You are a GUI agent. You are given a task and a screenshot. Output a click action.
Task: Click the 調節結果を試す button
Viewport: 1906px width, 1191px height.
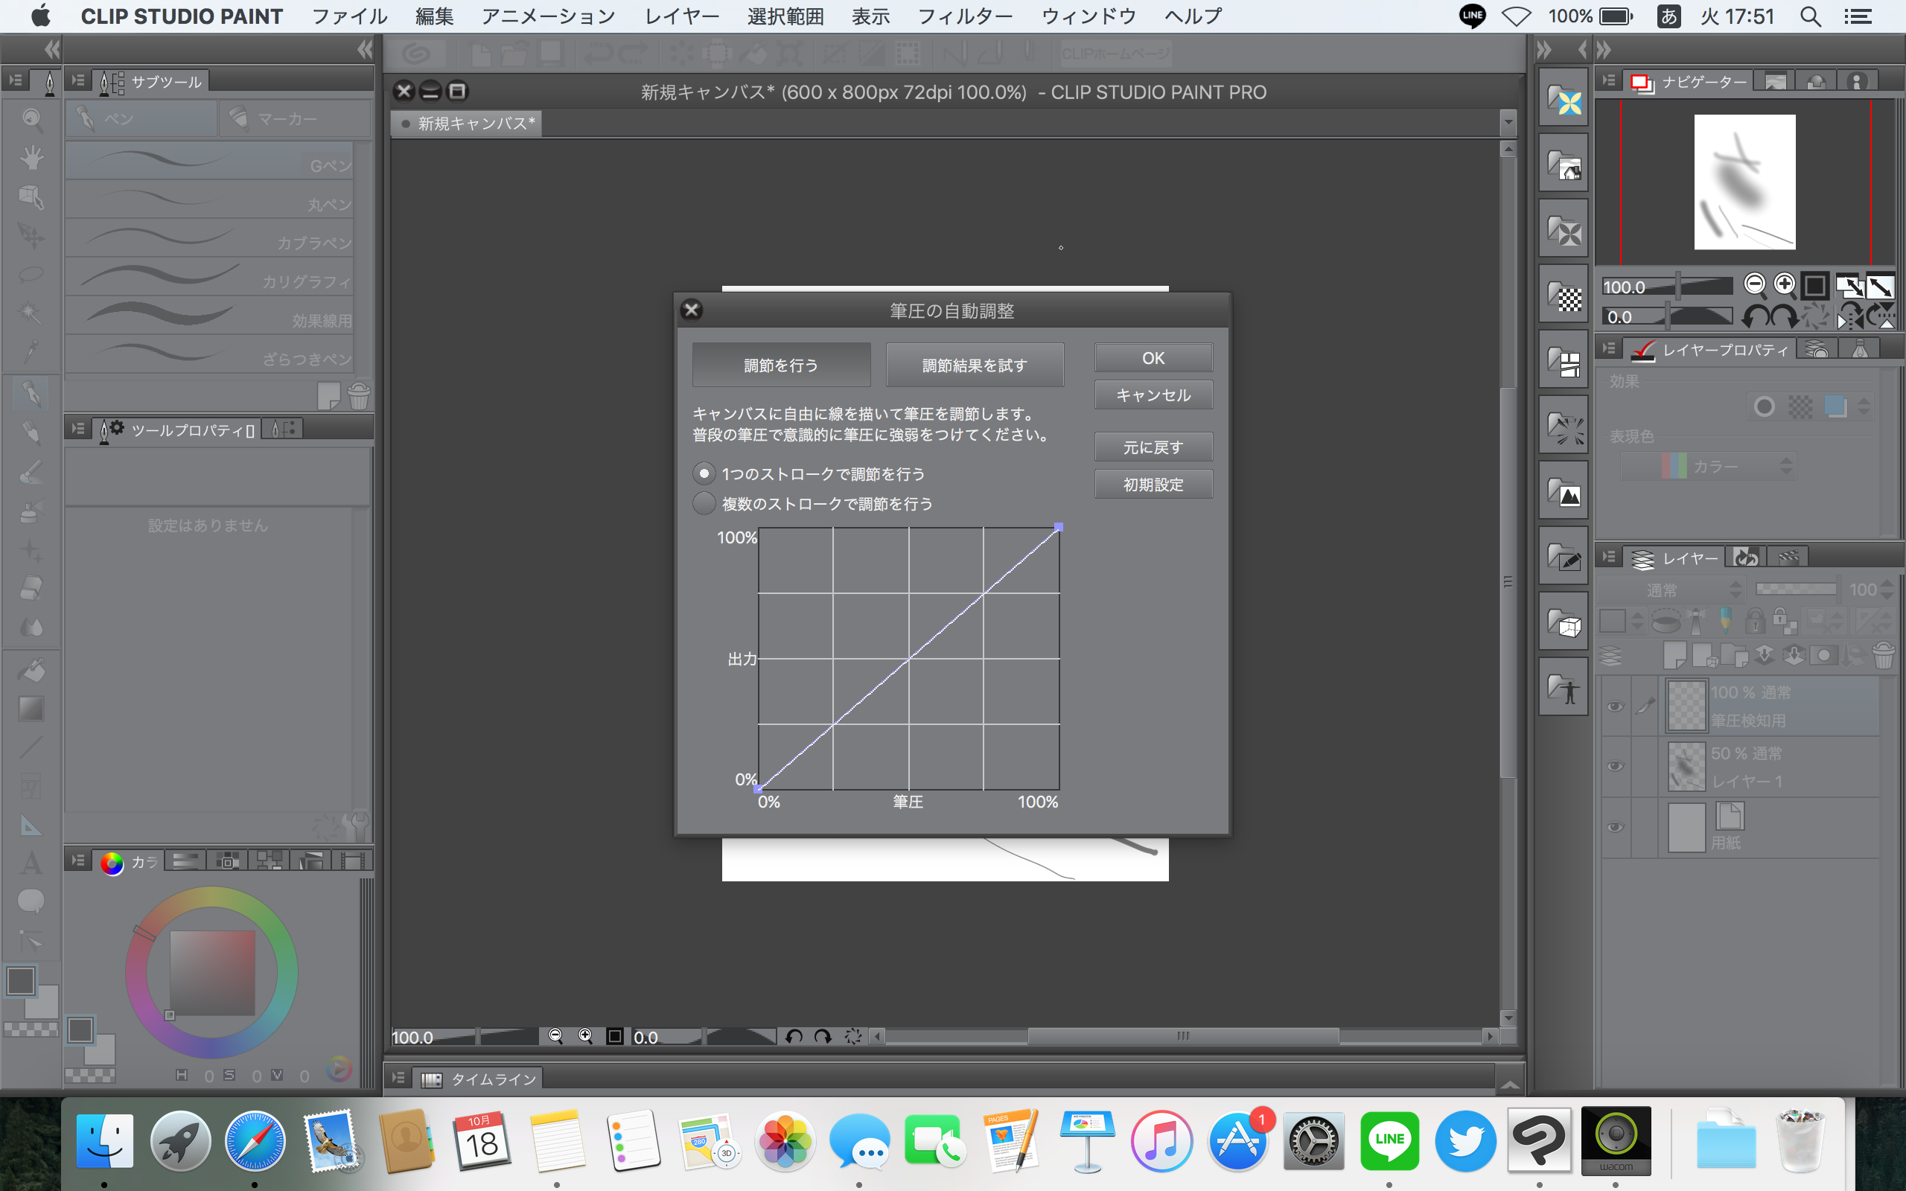point(975,365)
